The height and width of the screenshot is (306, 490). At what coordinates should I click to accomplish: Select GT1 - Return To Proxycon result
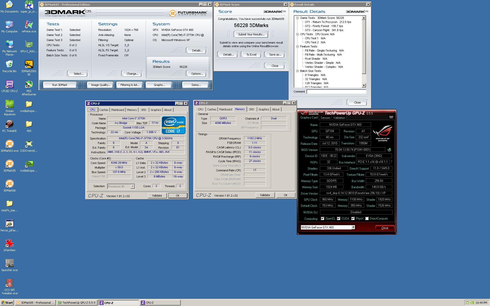coord(328,22)
